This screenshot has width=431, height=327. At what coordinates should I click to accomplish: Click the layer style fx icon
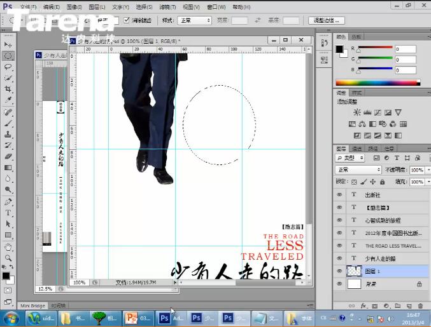click(x=364, y=305)
